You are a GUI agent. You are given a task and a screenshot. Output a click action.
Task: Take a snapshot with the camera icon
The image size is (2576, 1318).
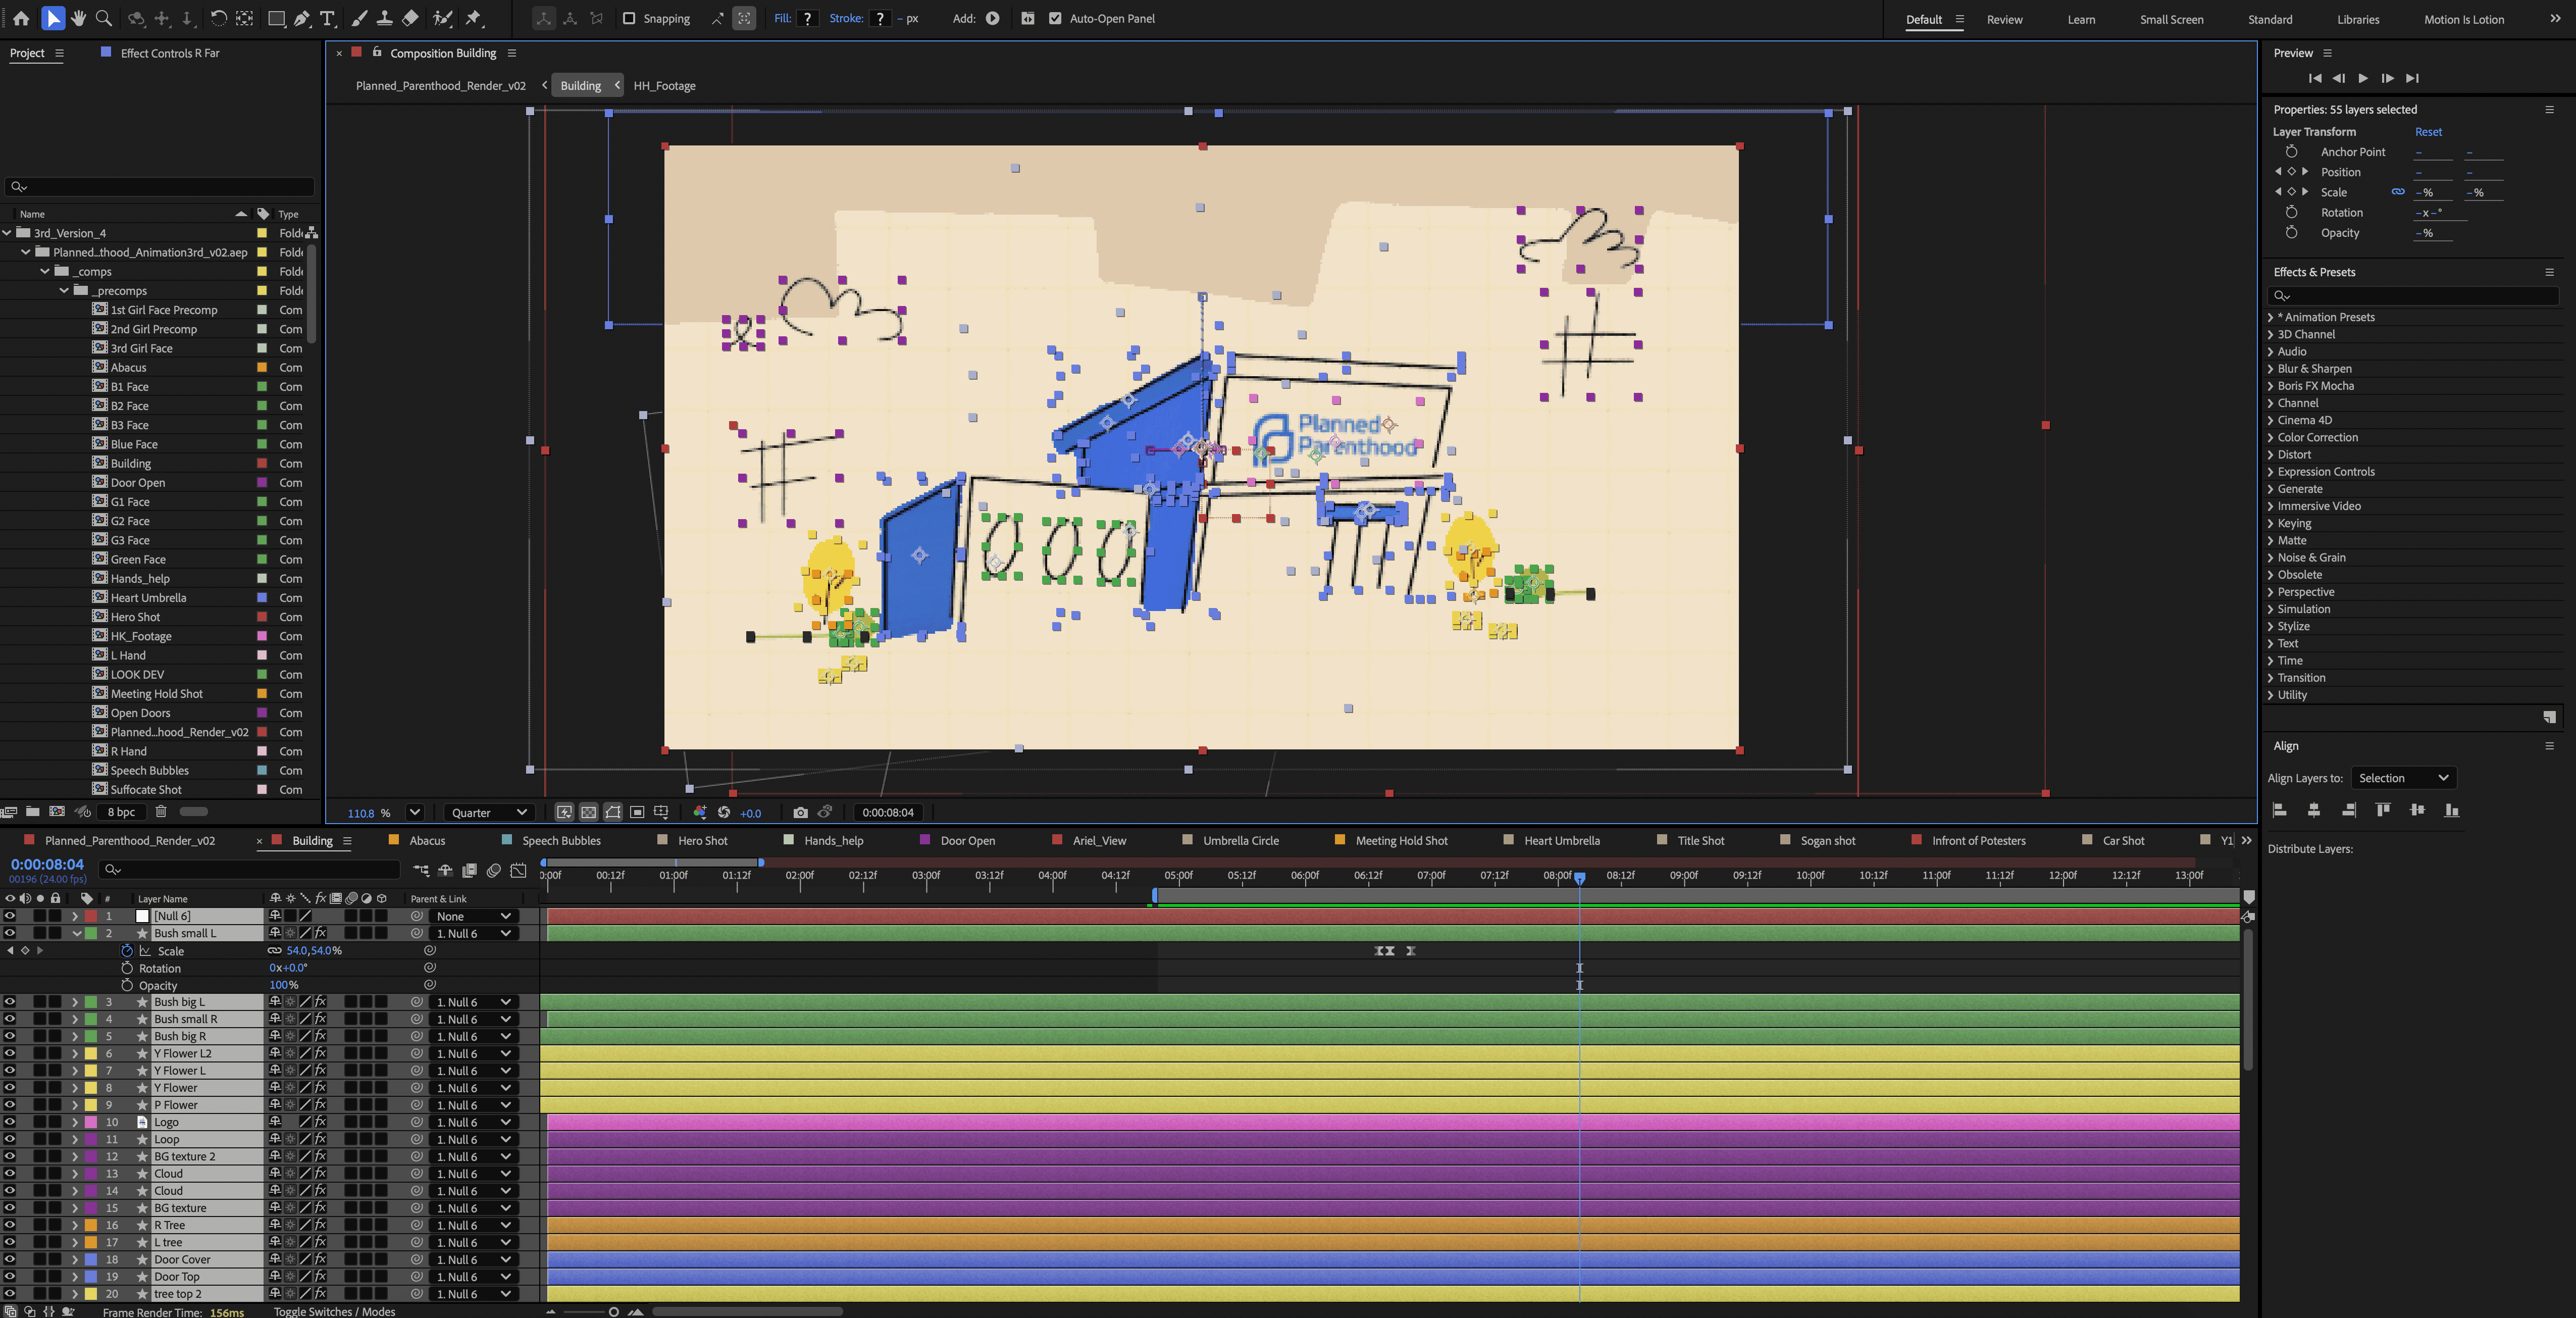(x=800, y=812)
